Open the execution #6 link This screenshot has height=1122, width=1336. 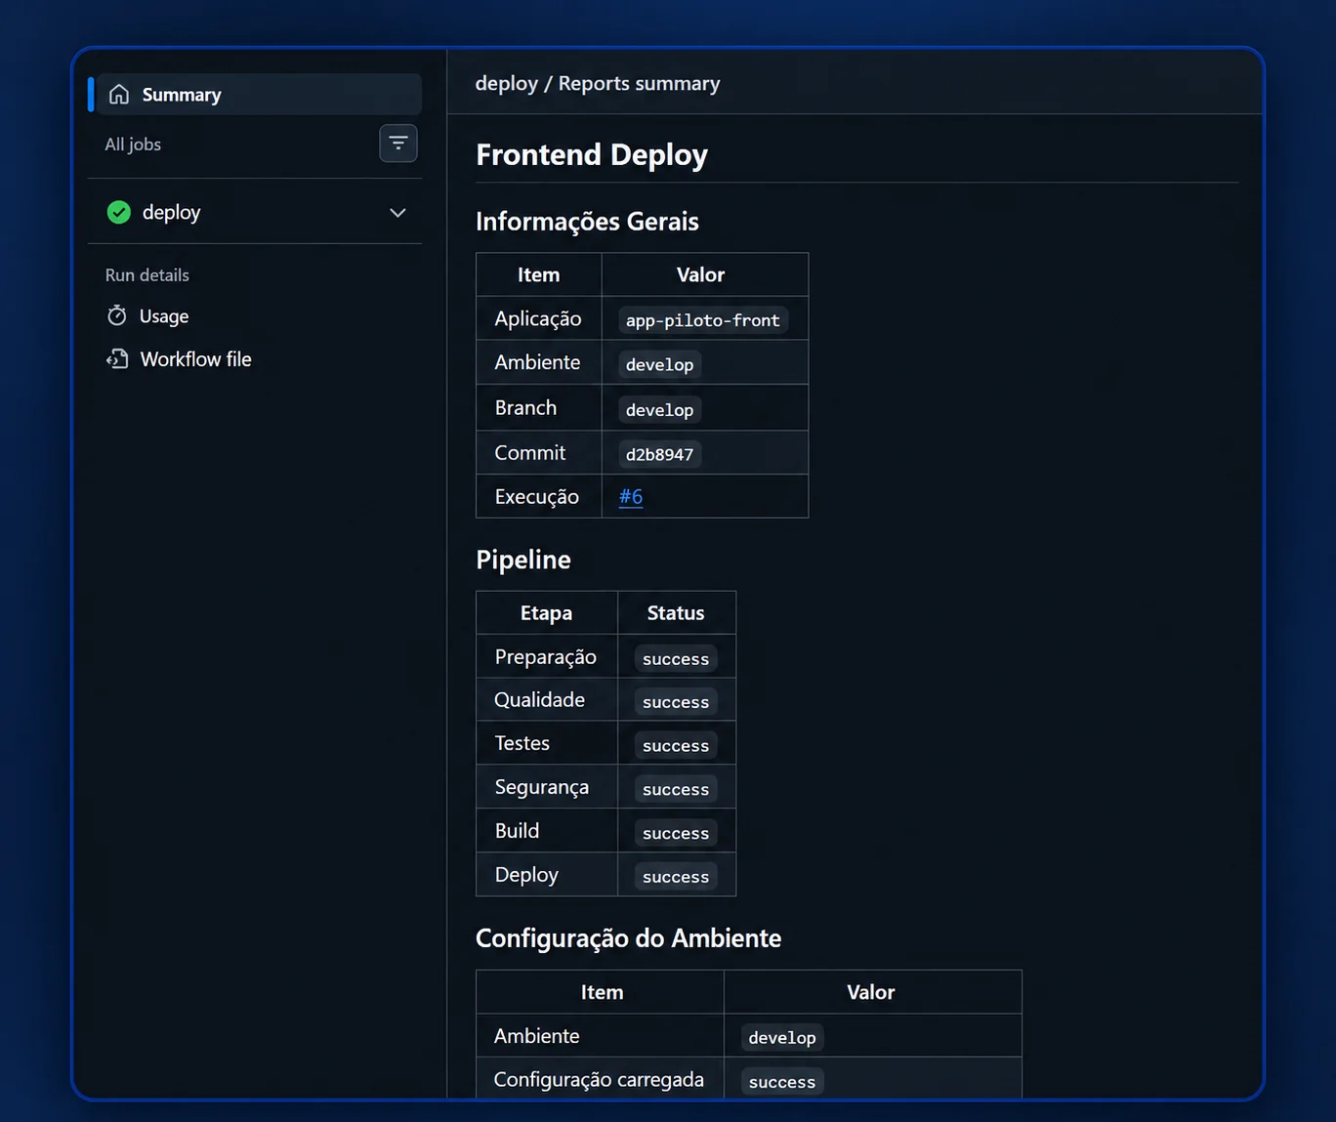631,497
